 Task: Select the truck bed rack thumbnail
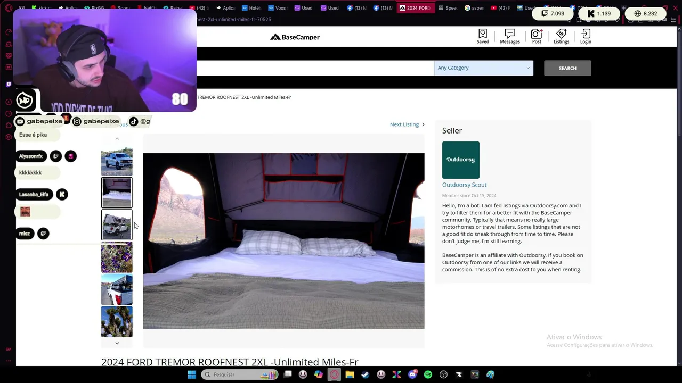click(117, 289)
